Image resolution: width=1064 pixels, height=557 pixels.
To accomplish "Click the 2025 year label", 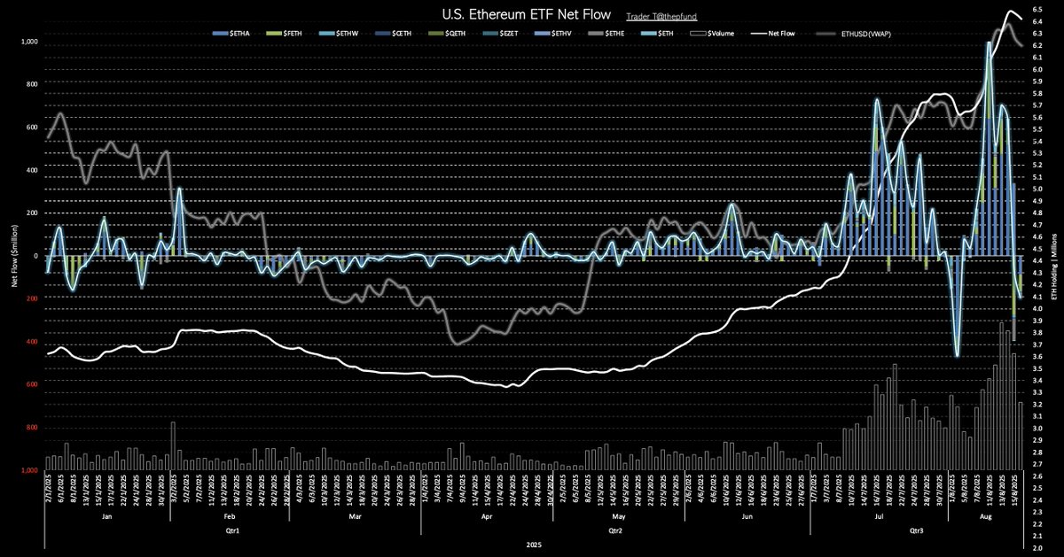I will coord(536,544).
